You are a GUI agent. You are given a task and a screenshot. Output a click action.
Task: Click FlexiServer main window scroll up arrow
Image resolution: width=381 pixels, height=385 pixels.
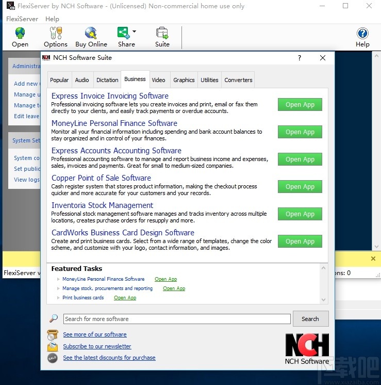pos(376,56)
